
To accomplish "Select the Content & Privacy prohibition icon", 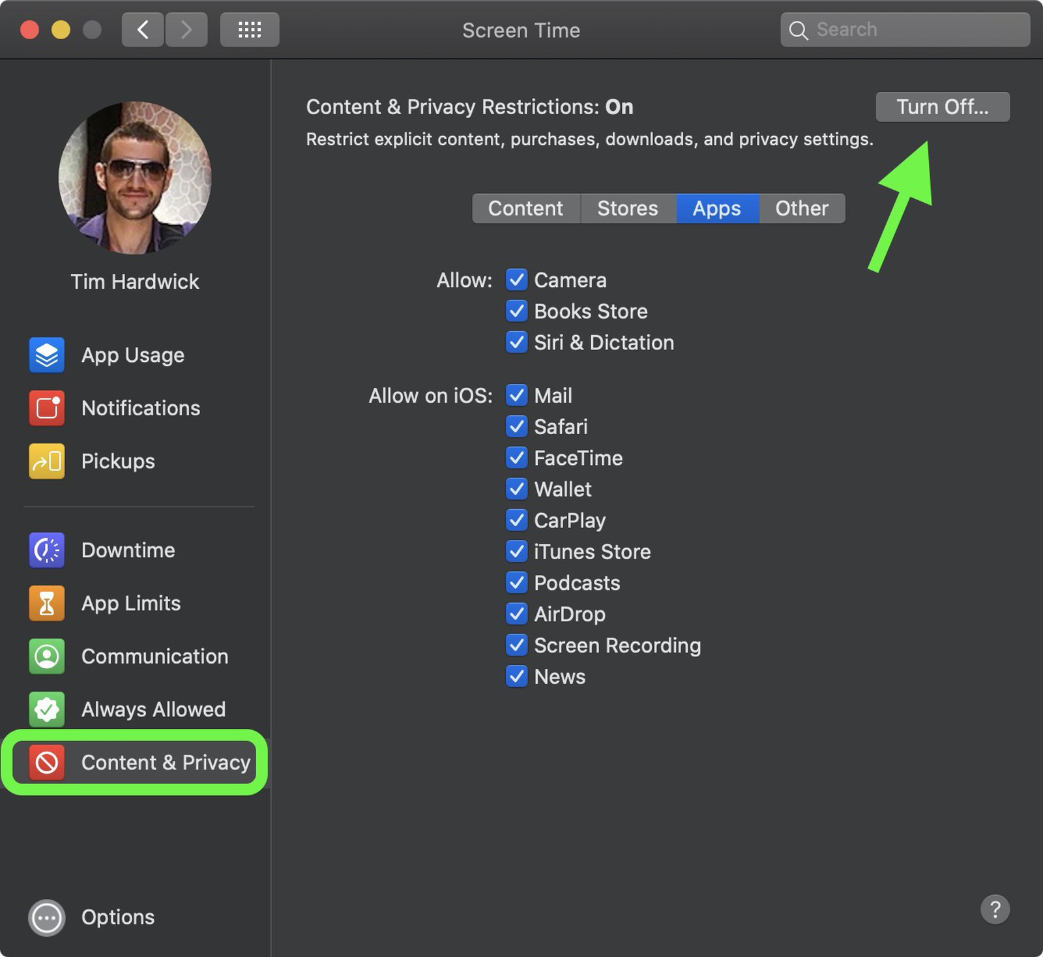I will click(x=46, y=762).
